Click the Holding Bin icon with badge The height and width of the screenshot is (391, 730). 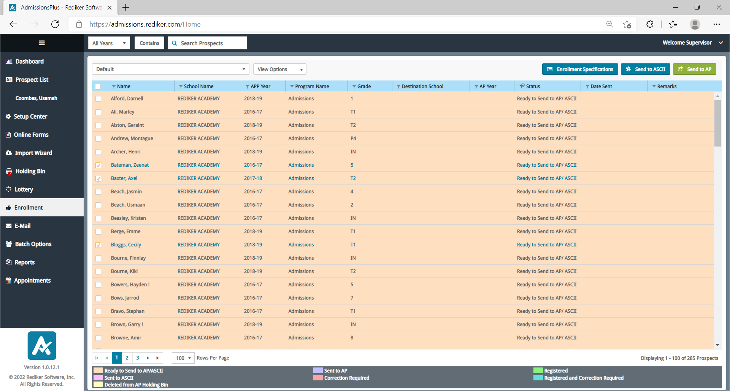point(9,172)
